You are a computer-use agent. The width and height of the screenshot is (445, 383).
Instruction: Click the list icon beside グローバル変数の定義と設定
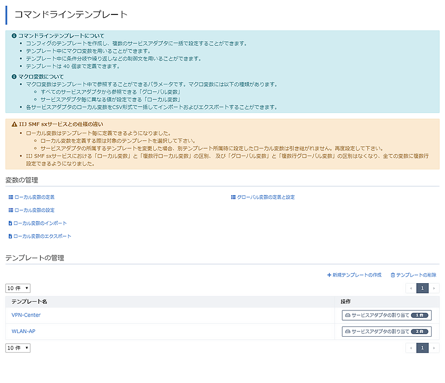(233, 197)
